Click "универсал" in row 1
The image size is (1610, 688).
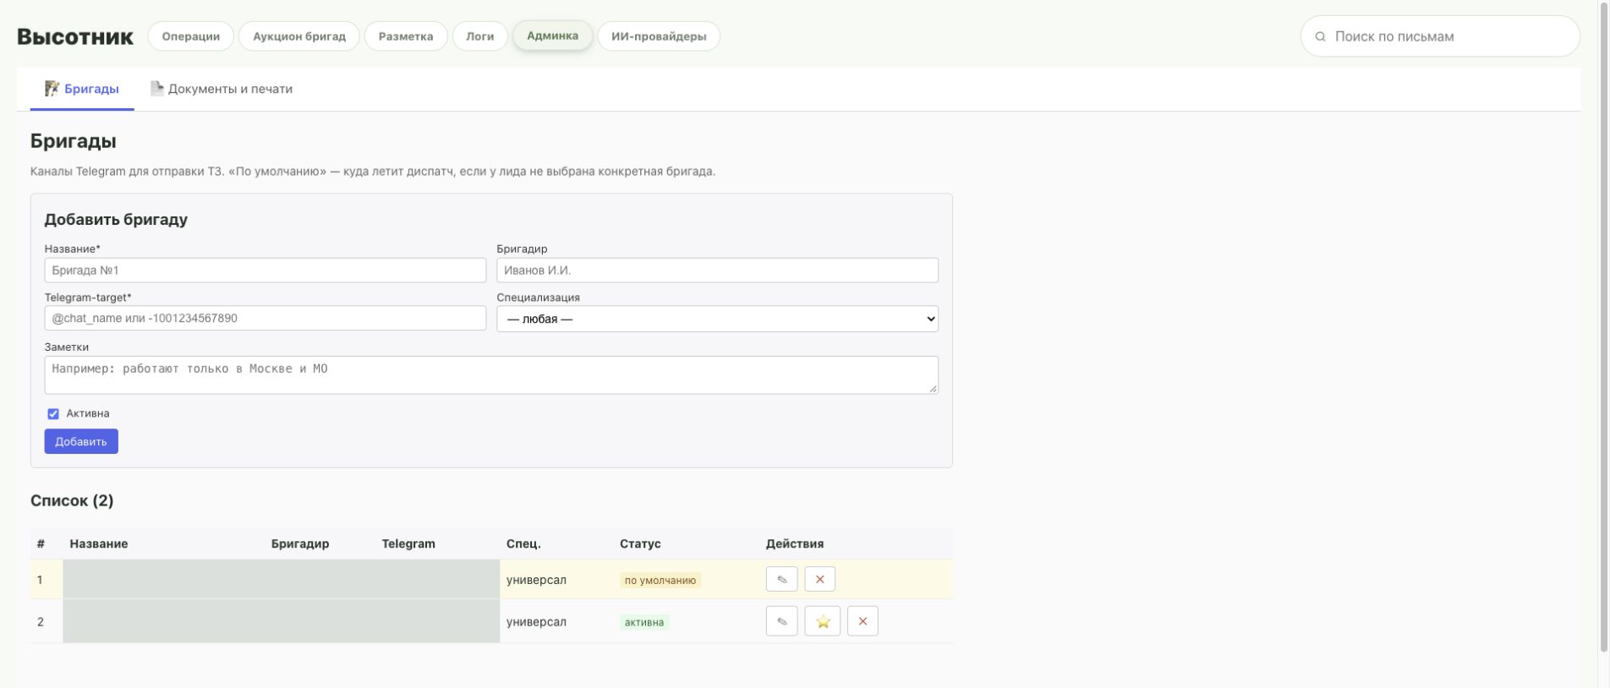click(x=536, y=580)
